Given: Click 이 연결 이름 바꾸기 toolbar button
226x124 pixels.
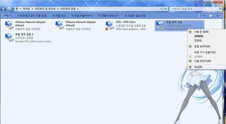Looking at the screenshot, I should click(82, 16).
